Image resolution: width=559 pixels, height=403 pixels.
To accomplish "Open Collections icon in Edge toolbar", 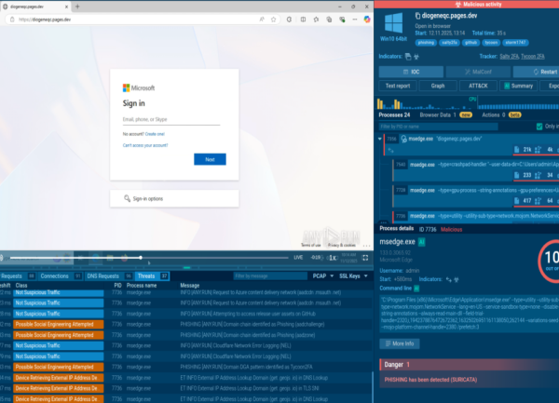I will click(x=329, y=20).
